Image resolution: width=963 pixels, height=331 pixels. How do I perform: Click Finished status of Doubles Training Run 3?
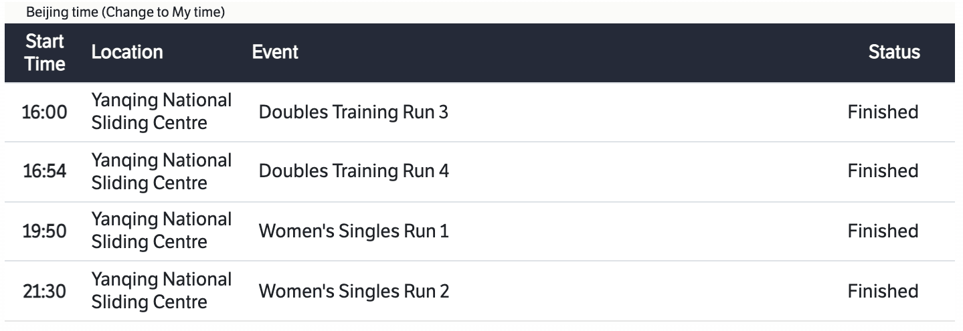(x=883, y=112)
